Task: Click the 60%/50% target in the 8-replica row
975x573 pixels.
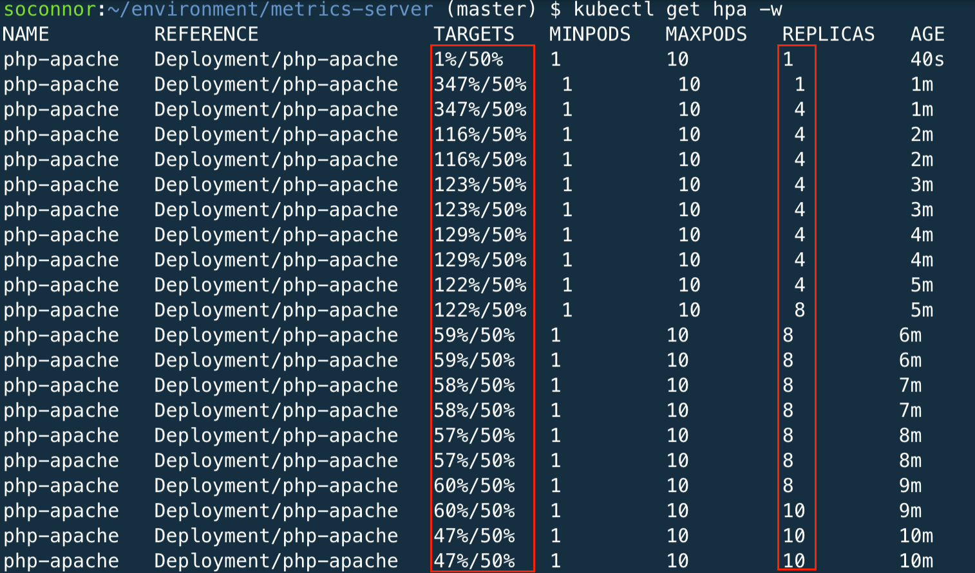Action: click(474, 486)
